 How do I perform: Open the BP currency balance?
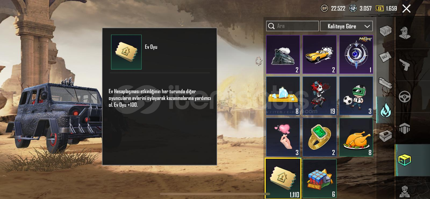(333, 8)
